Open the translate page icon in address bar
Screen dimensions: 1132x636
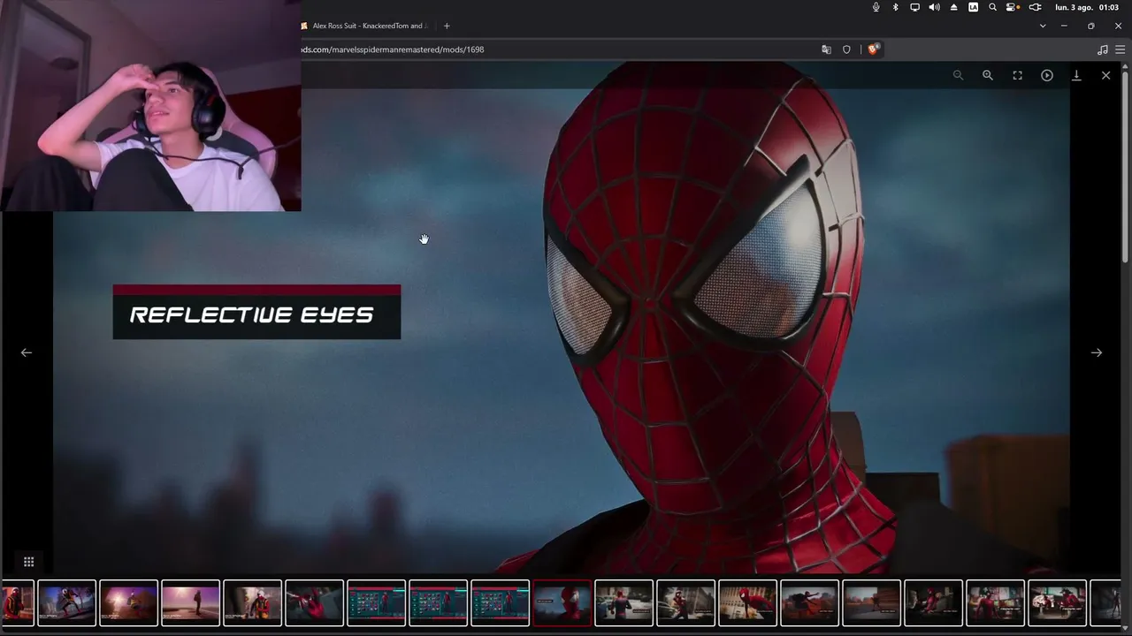point(826,49)
